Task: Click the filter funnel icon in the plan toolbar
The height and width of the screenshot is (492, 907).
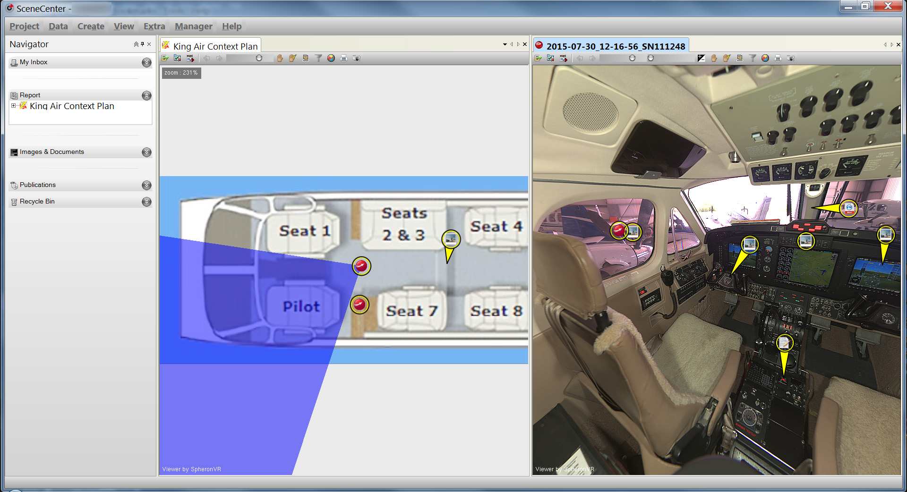Action: 318,58
